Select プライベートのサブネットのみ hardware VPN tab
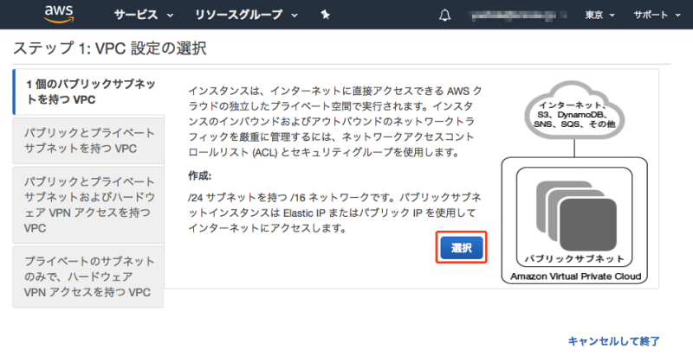This screenshot has width=693, height=362. tap(88, 277)
